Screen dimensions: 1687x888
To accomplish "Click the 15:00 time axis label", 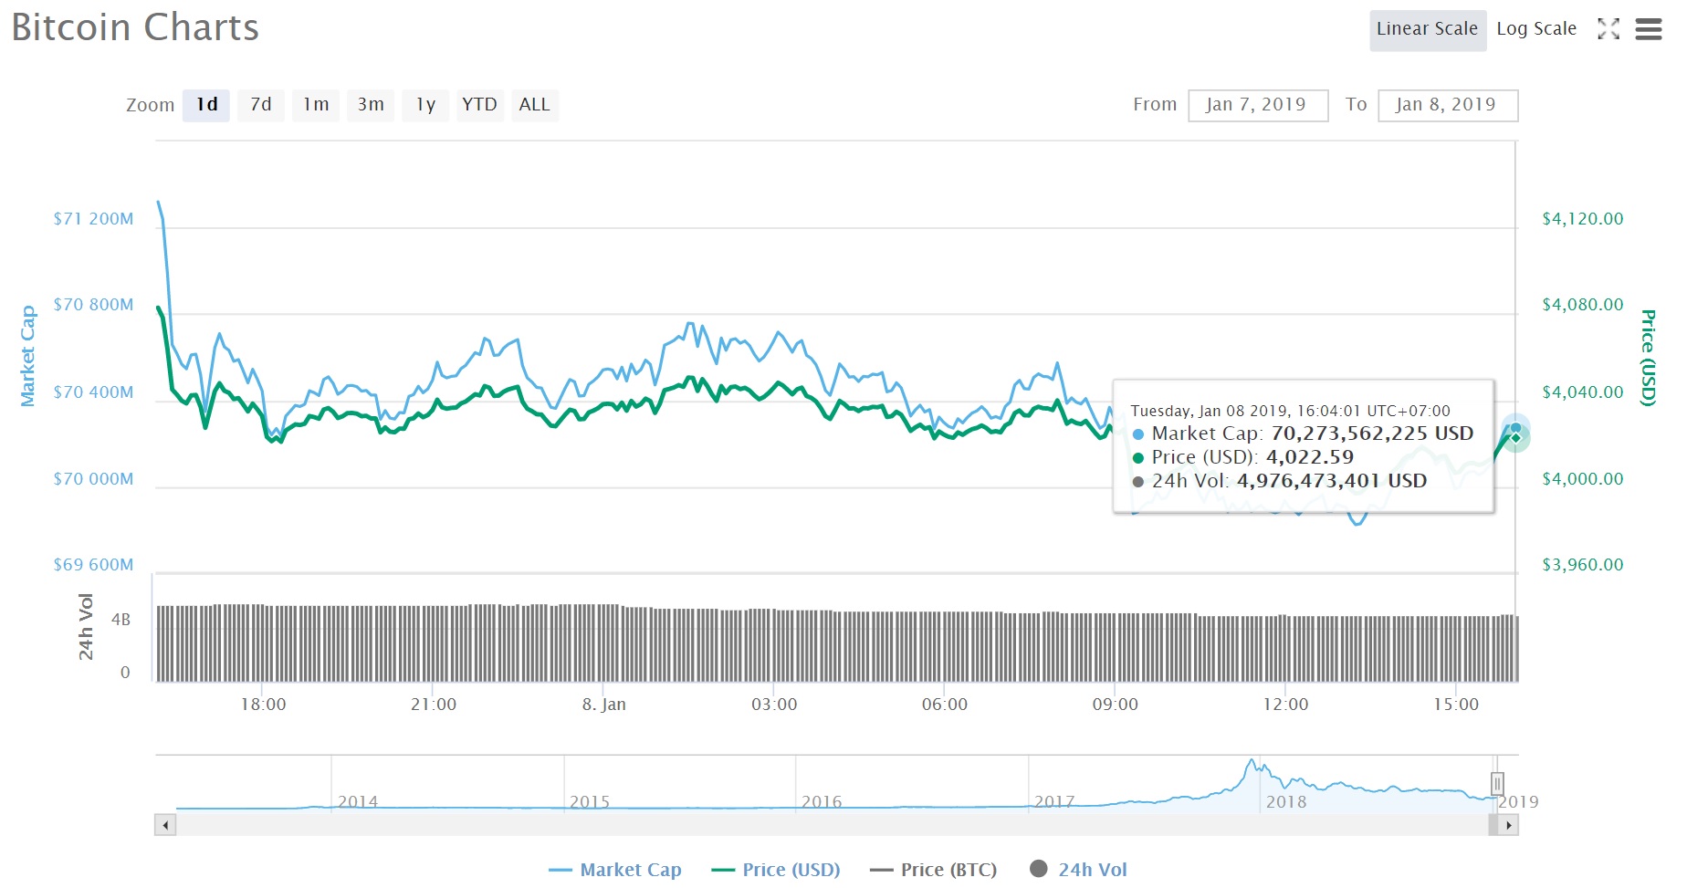I will pos(1456,705).
